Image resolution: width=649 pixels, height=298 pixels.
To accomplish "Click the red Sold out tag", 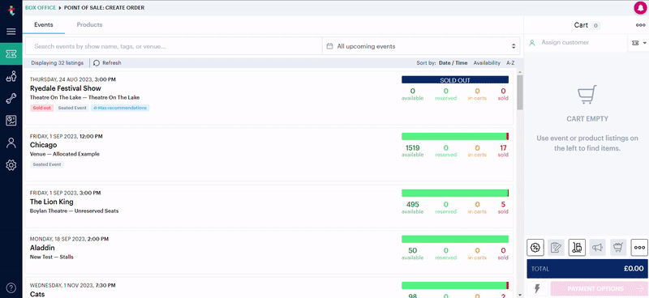I will pos(42,108).
